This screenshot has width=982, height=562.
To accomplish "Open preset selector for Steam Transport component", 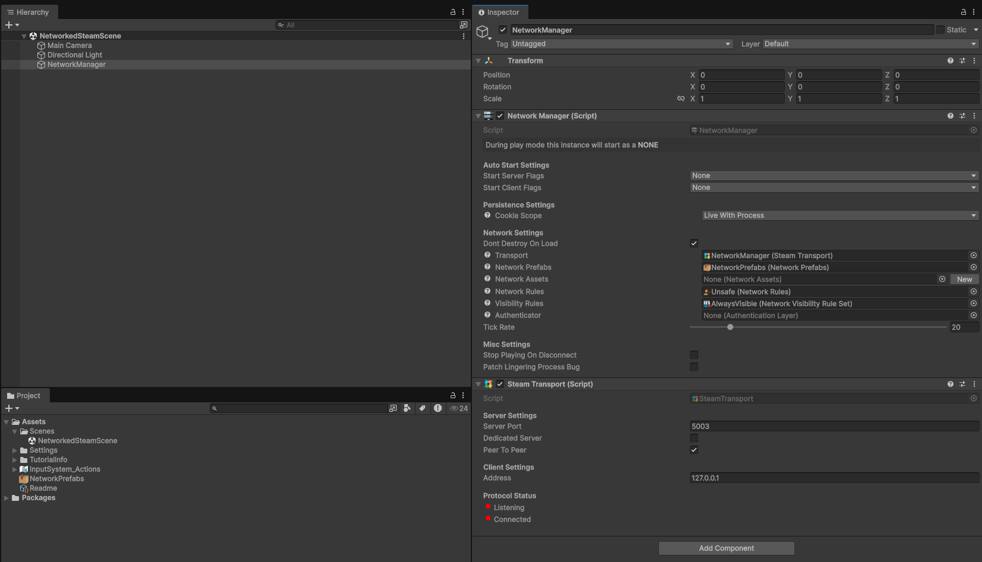I will click(x=962, y=384).
